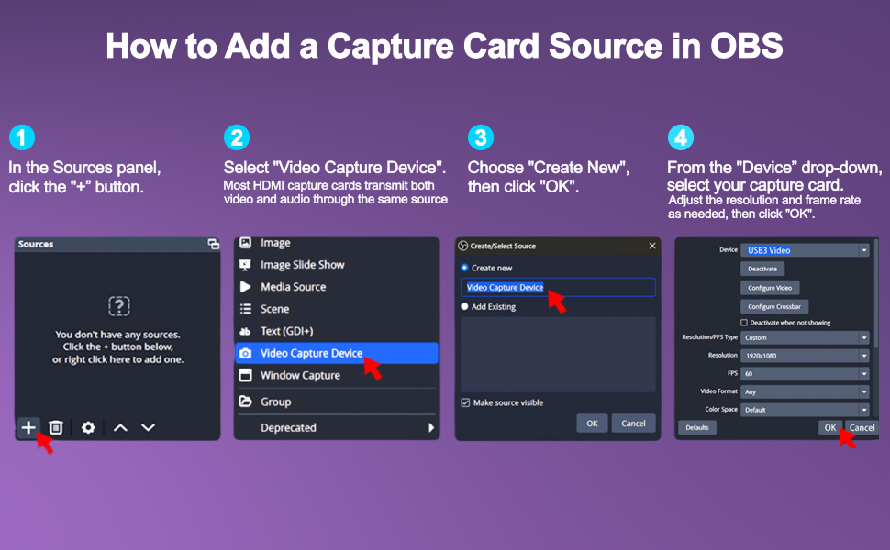Click the OBS logo in Create/Select Source dialog
Viewport: 890px width, 550px height.
coord(462,246)
